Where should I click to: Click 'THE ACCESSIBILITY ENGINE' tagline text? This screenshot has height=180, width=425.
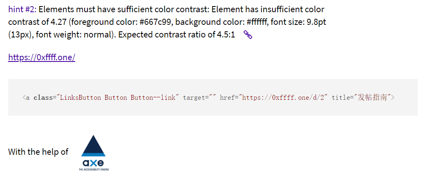[94, 169]
